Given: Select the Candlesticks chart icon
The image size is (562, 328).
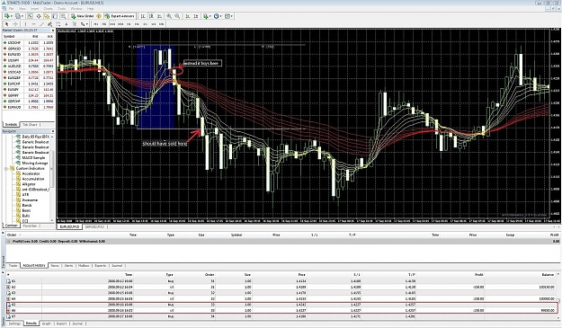Looking at the screenshot, I should 151,16.
